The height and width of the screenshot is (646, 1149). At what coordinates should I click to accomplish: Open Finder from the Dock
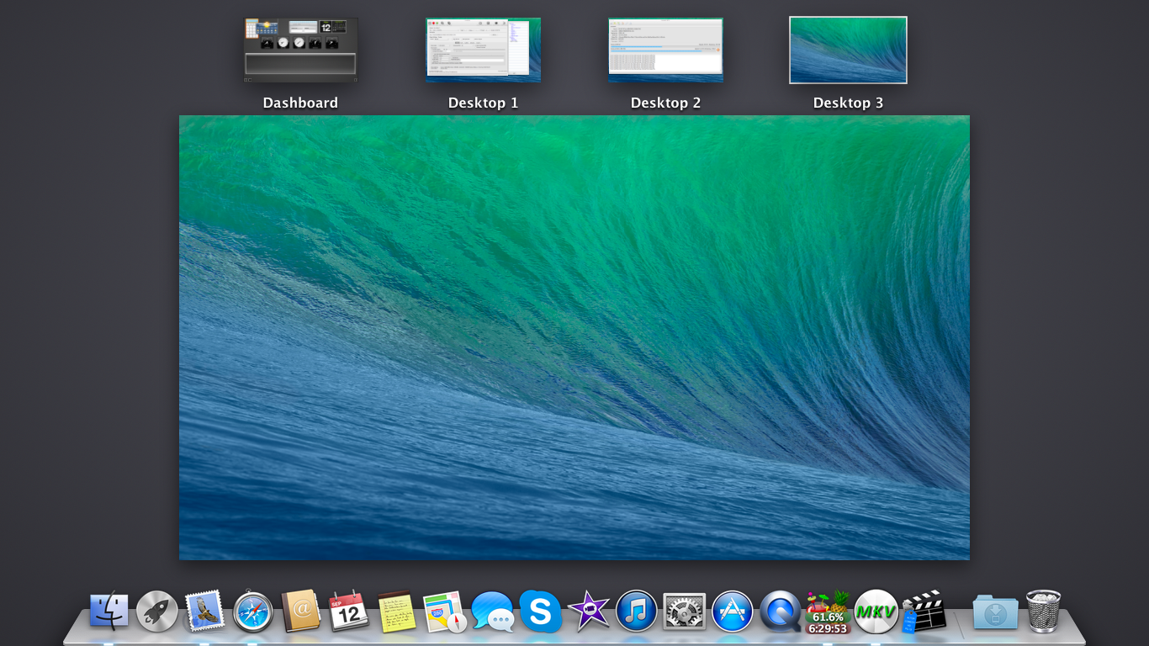pyautogui.click(x=109, y=612)
